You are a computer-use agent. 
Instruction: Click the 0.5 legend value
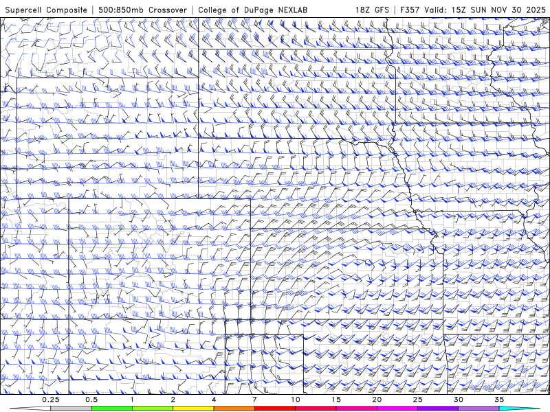coord(91,400)
